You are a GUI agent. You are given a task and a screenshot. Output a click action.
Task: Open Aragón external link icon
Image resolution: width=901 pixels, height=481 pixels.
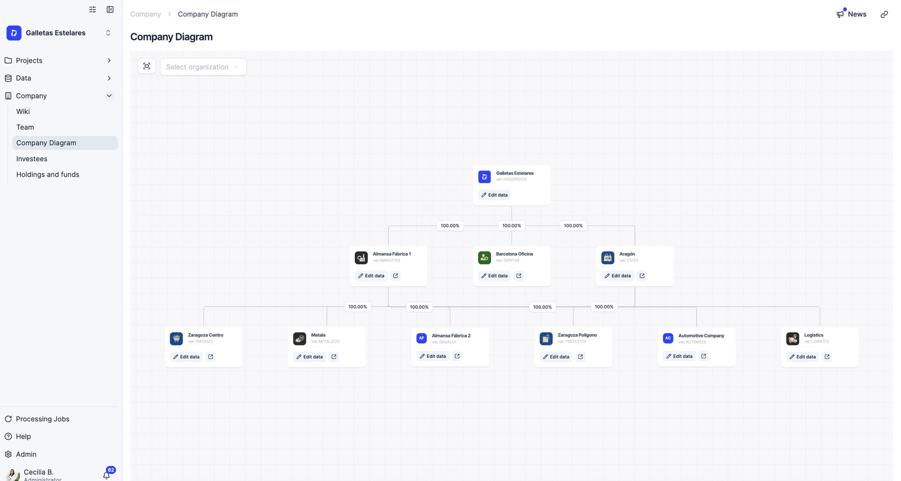pyautogui.click(x=642, y=276)
